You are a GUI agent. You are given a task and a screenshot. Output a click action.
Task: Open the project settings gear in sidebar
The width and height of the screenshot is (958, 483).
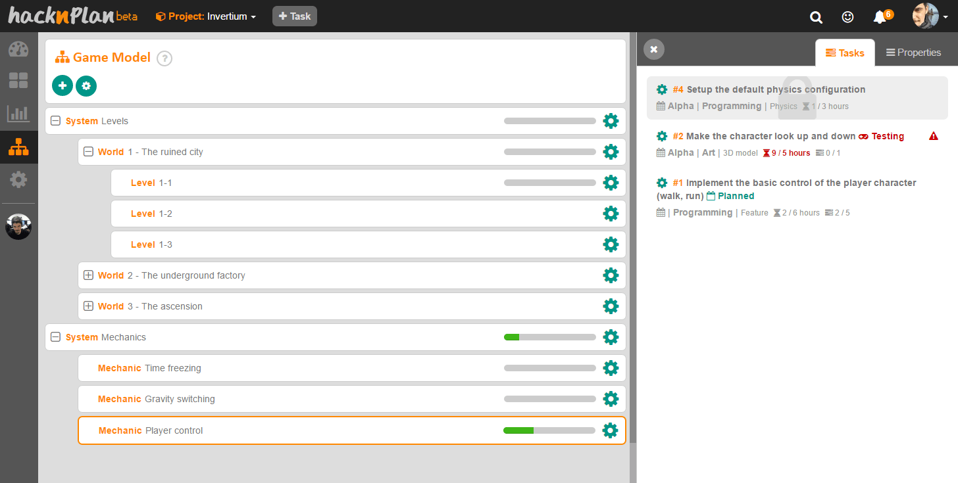coord(18,179)
